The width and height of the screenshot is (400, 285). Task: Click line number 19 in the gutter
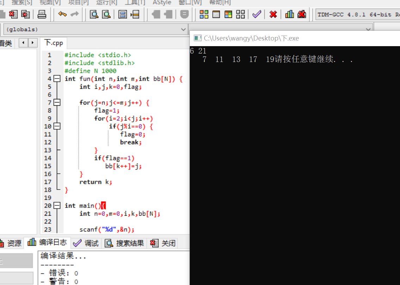(48, 198)
